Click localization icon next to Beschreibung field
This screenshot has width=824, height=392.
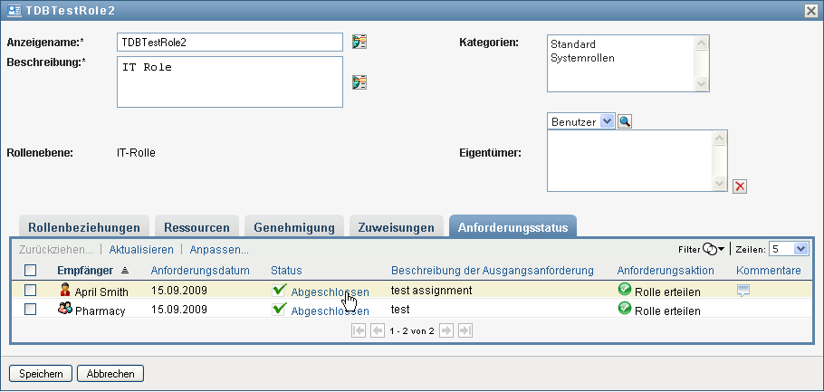359,82
